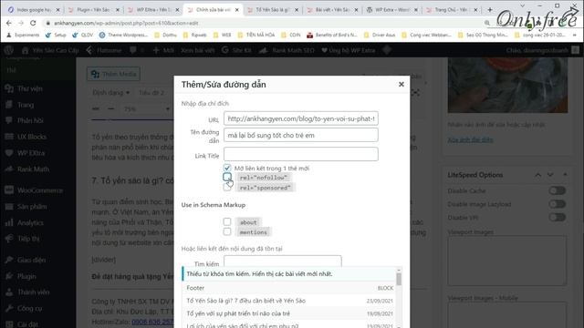Select Lợi ích của yến sào result
Screen dimensions: 584x328
[289, 325]
